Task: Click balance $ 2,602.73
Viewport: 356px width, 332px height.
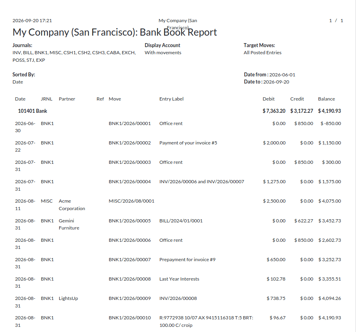Action: coord(330,240)
